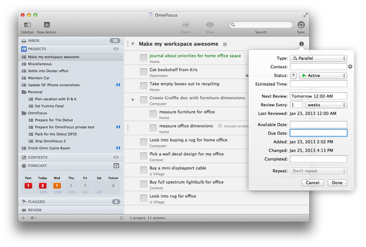The width and height of the screenshot is (366, 247).
Task: Open the Status Active dropdown
Action: (323, 76)
